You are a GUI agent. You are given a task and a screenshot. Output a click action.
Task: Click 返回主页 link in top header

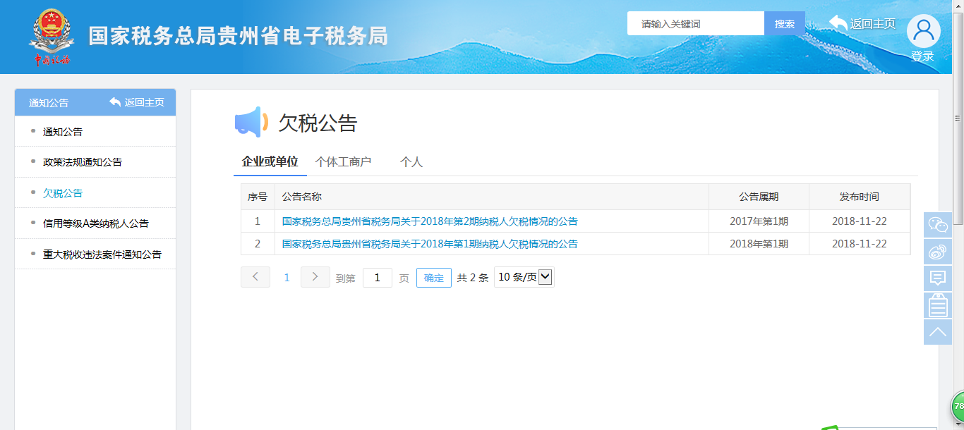click(873, 23)
